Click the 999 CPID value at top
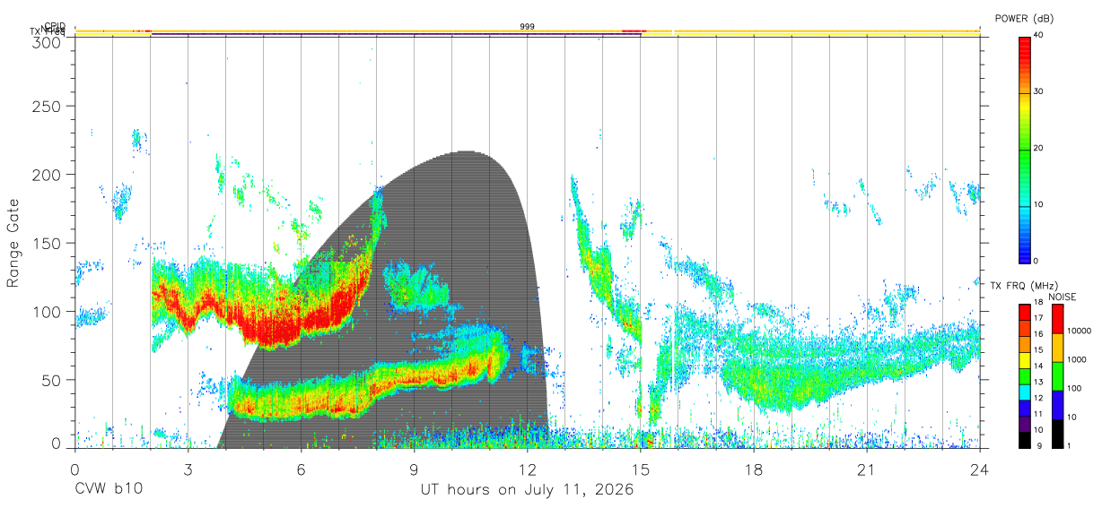Viewport: 1102px width, 508px height. point(527,27)
